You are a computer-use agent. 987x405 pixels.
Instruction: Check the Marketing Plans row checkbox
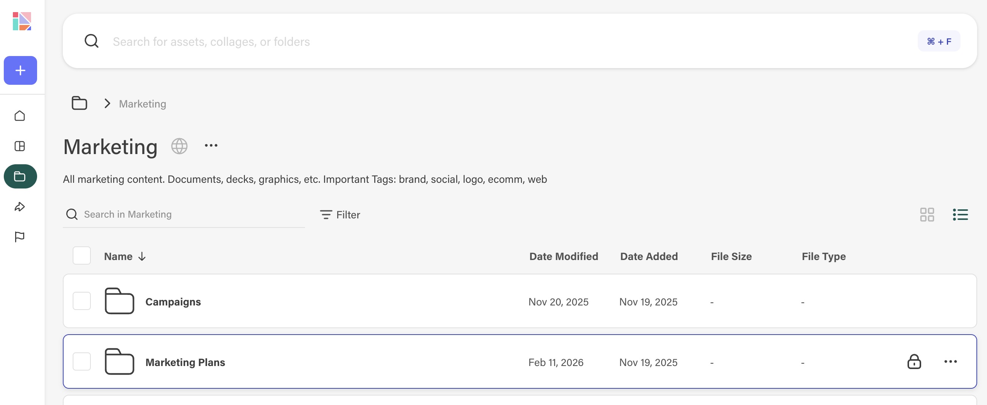pos(82,361)
